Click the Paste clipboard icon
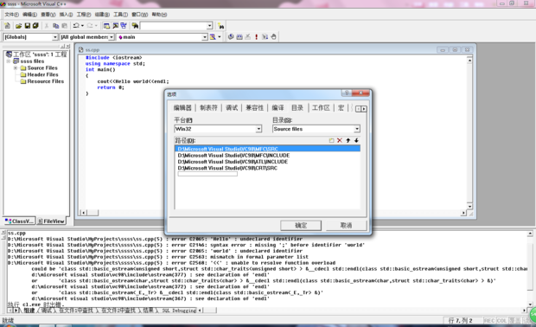This screenshot has height=327, width=536. coord(64,26)
